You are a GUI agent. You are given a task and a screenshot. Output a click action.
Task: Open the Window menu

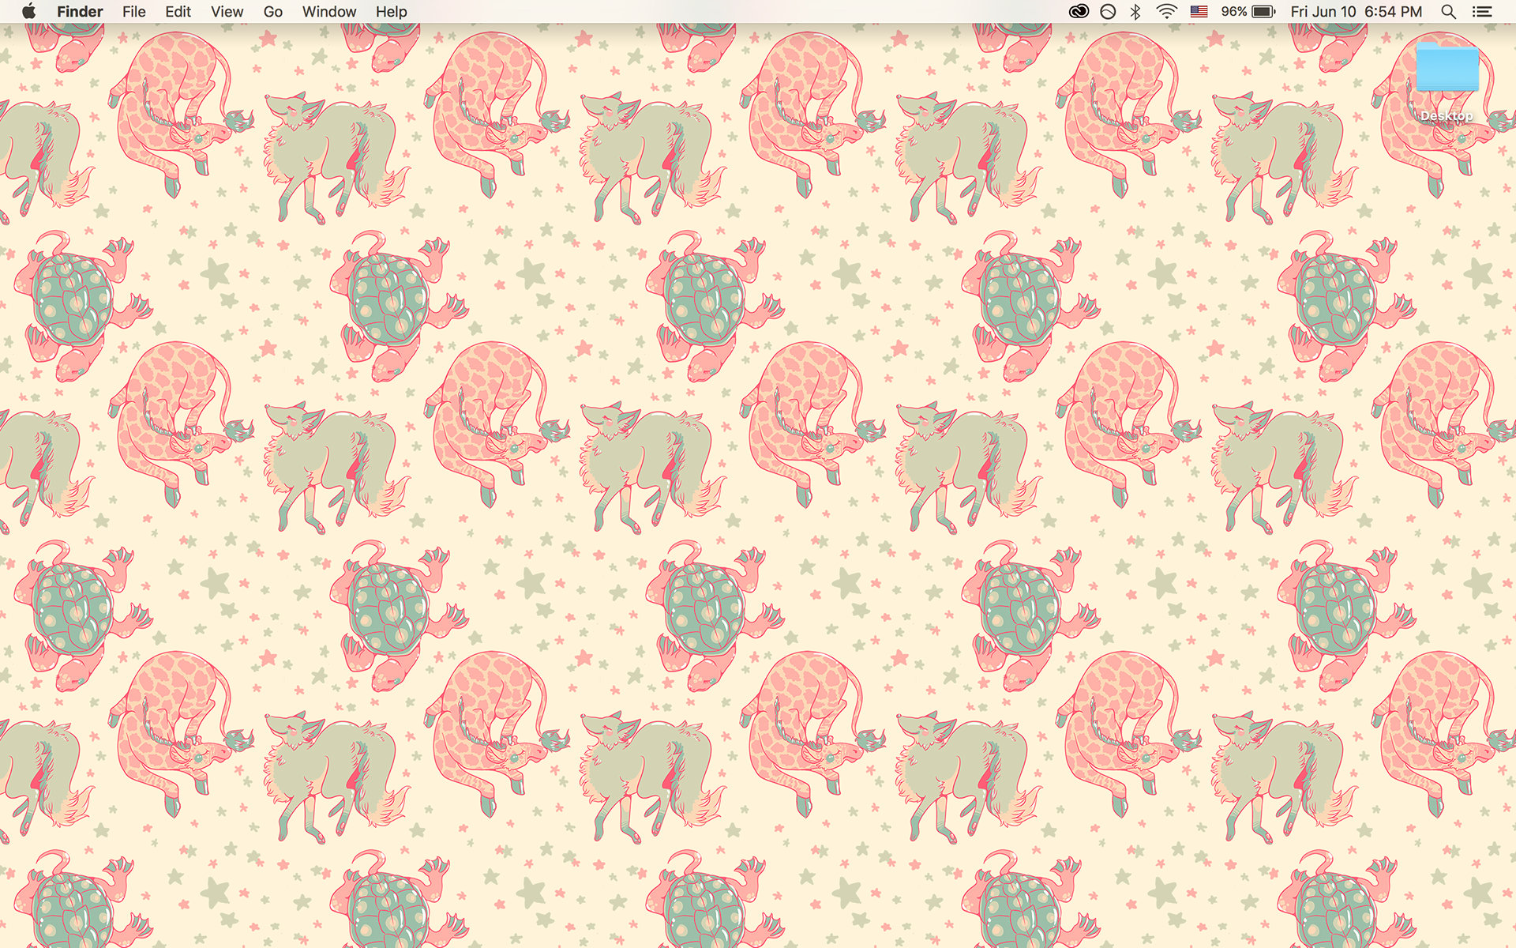(x=328, y=12)
